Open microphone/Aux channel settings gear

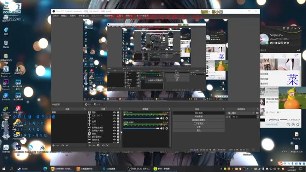click(x=167, y=118)
